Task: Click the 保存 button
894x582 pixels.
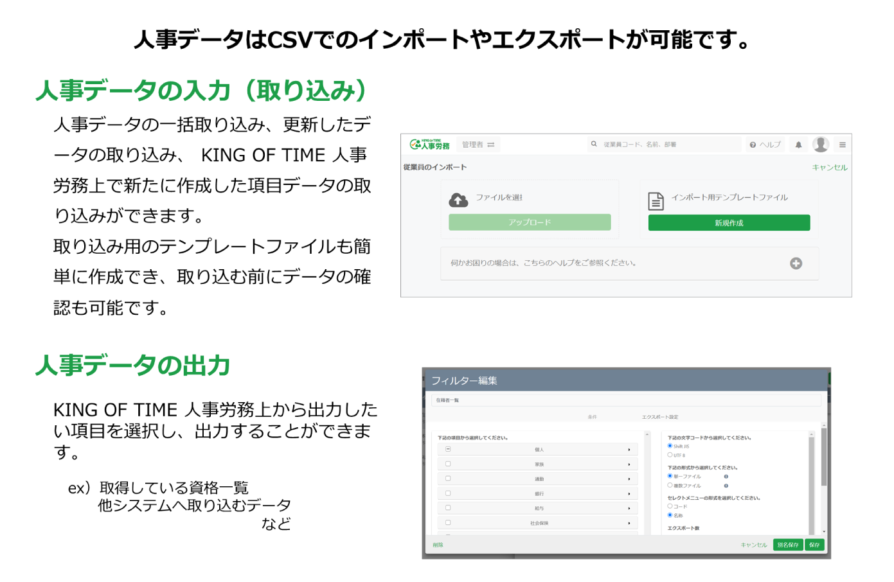Action: coord(815,545)
